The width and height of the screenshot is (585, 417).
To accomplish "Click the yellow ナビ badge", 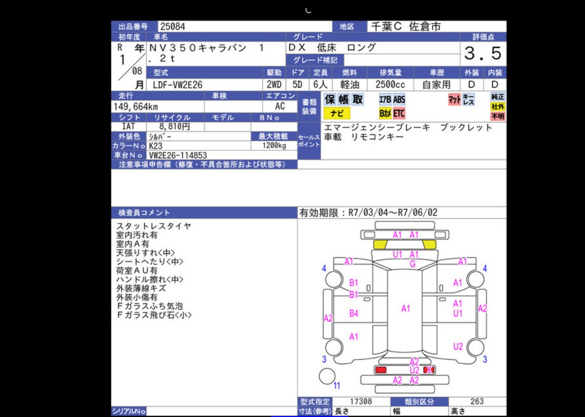I will coord(337,113).
